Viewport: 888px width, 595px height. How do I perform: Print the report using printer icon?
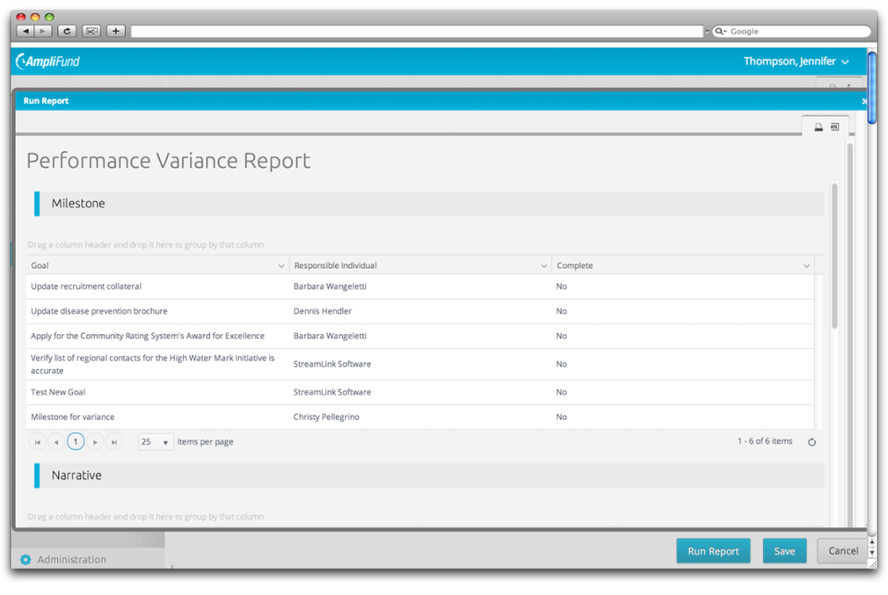(x=819, y=127)
